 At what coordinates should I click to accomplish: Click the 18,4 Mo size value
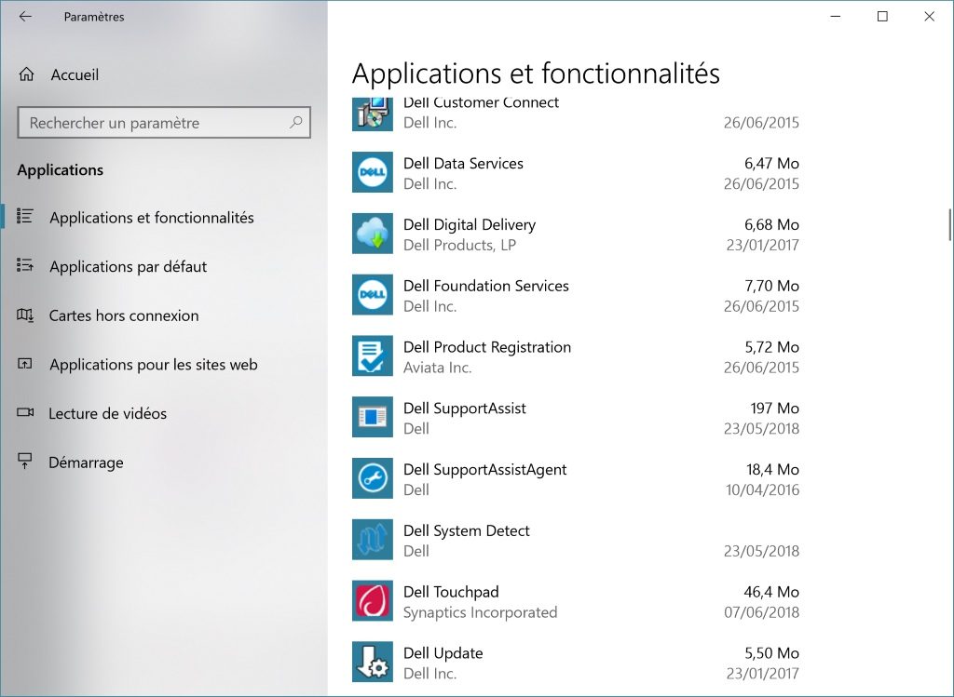point(772,469)
